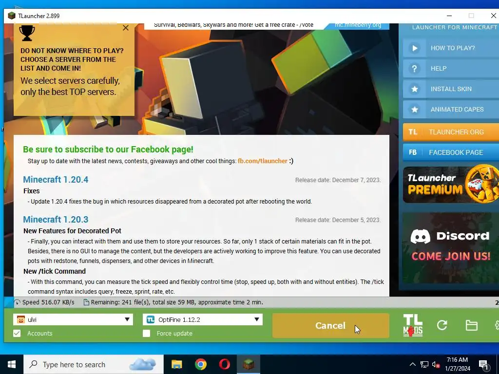This screenshot has height=374, width=499.
Task: Close the yellow server suggestion popup
Action: click(126, 28)
